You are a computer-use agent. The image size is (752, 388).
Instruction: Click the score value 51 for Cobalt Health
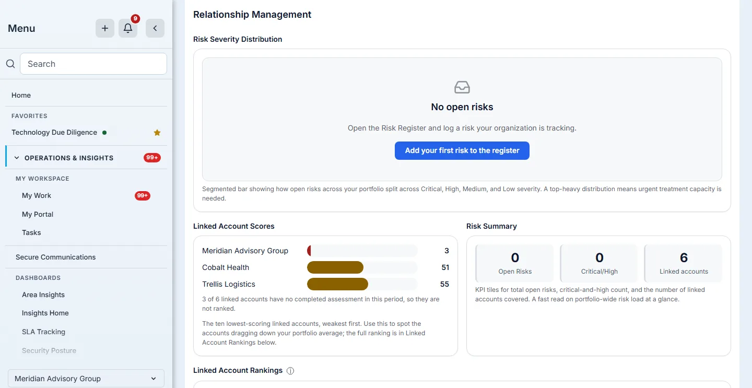click(445, 267)
